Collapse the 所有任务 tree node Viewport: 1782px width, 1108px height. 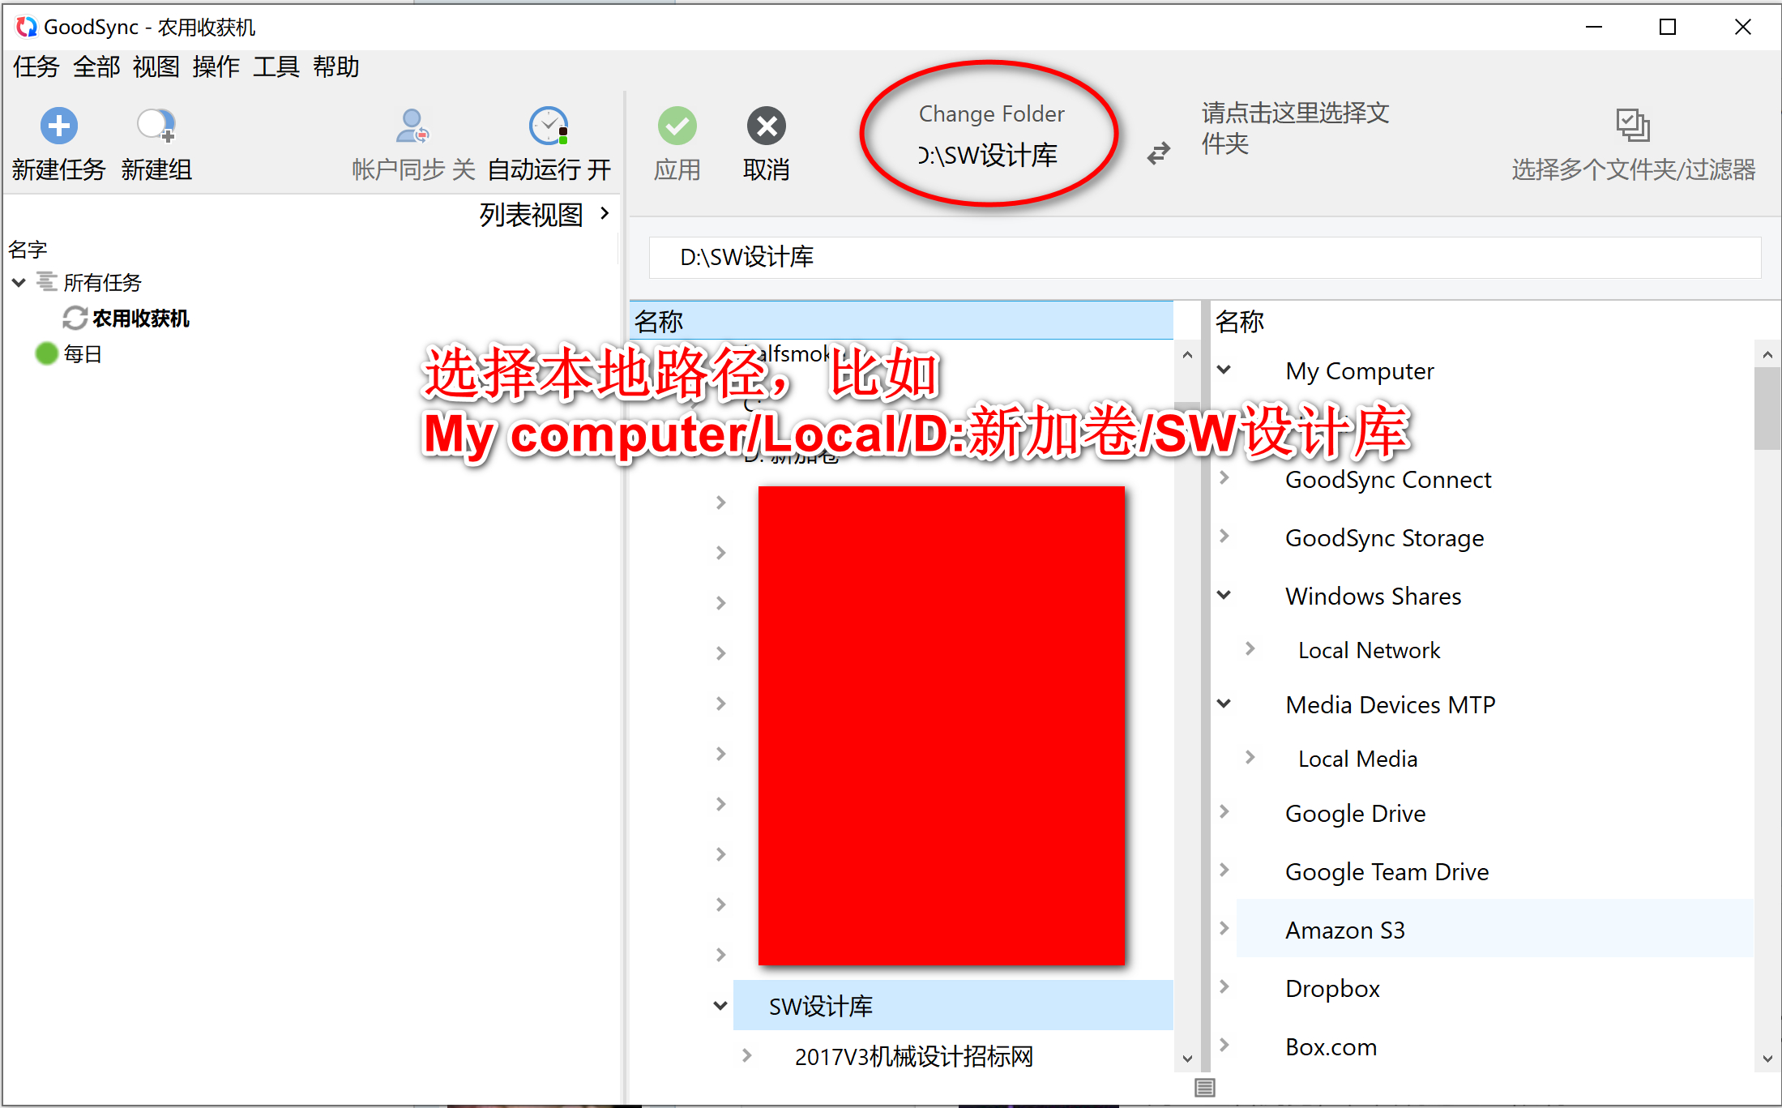tap(19, 282)
